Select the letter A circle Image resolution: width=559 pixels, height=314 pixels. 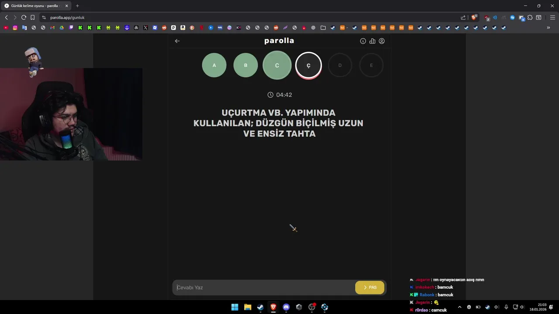(x=214, y=65)
